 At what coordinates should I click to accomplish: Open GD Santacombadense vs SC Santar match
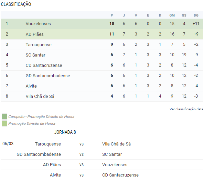[102, 154]
